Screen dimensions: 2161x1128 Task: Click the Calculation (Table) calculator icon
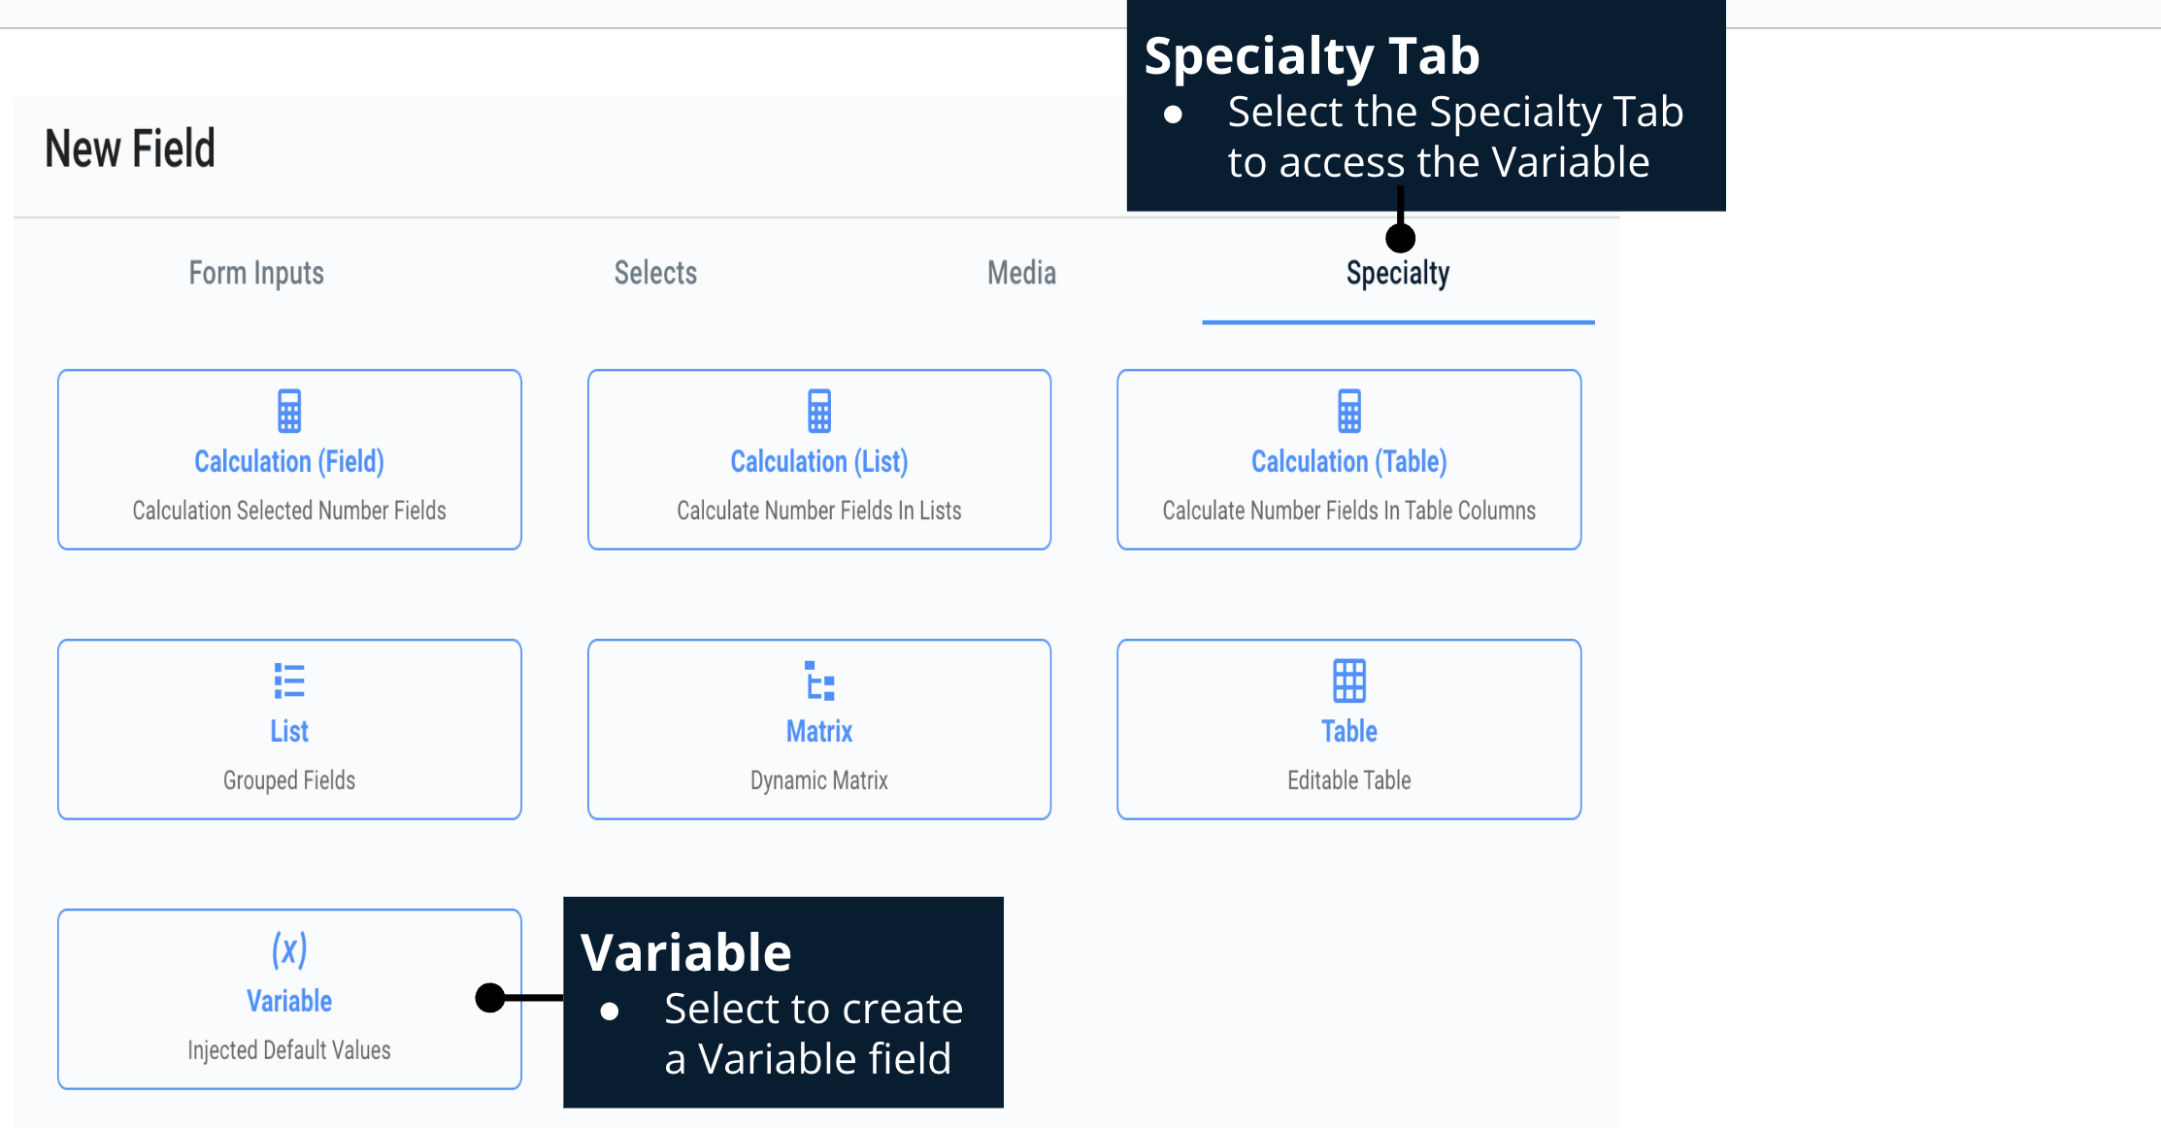pyautogui.click(x=1348, y=411)
